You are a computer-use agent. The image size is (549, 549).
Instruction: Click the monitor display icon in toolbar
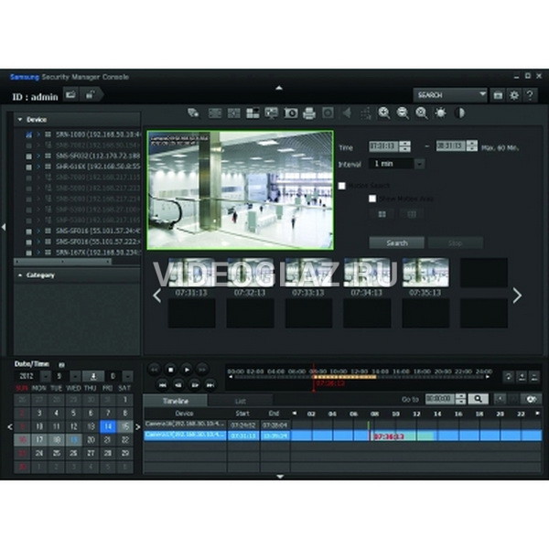272,113
